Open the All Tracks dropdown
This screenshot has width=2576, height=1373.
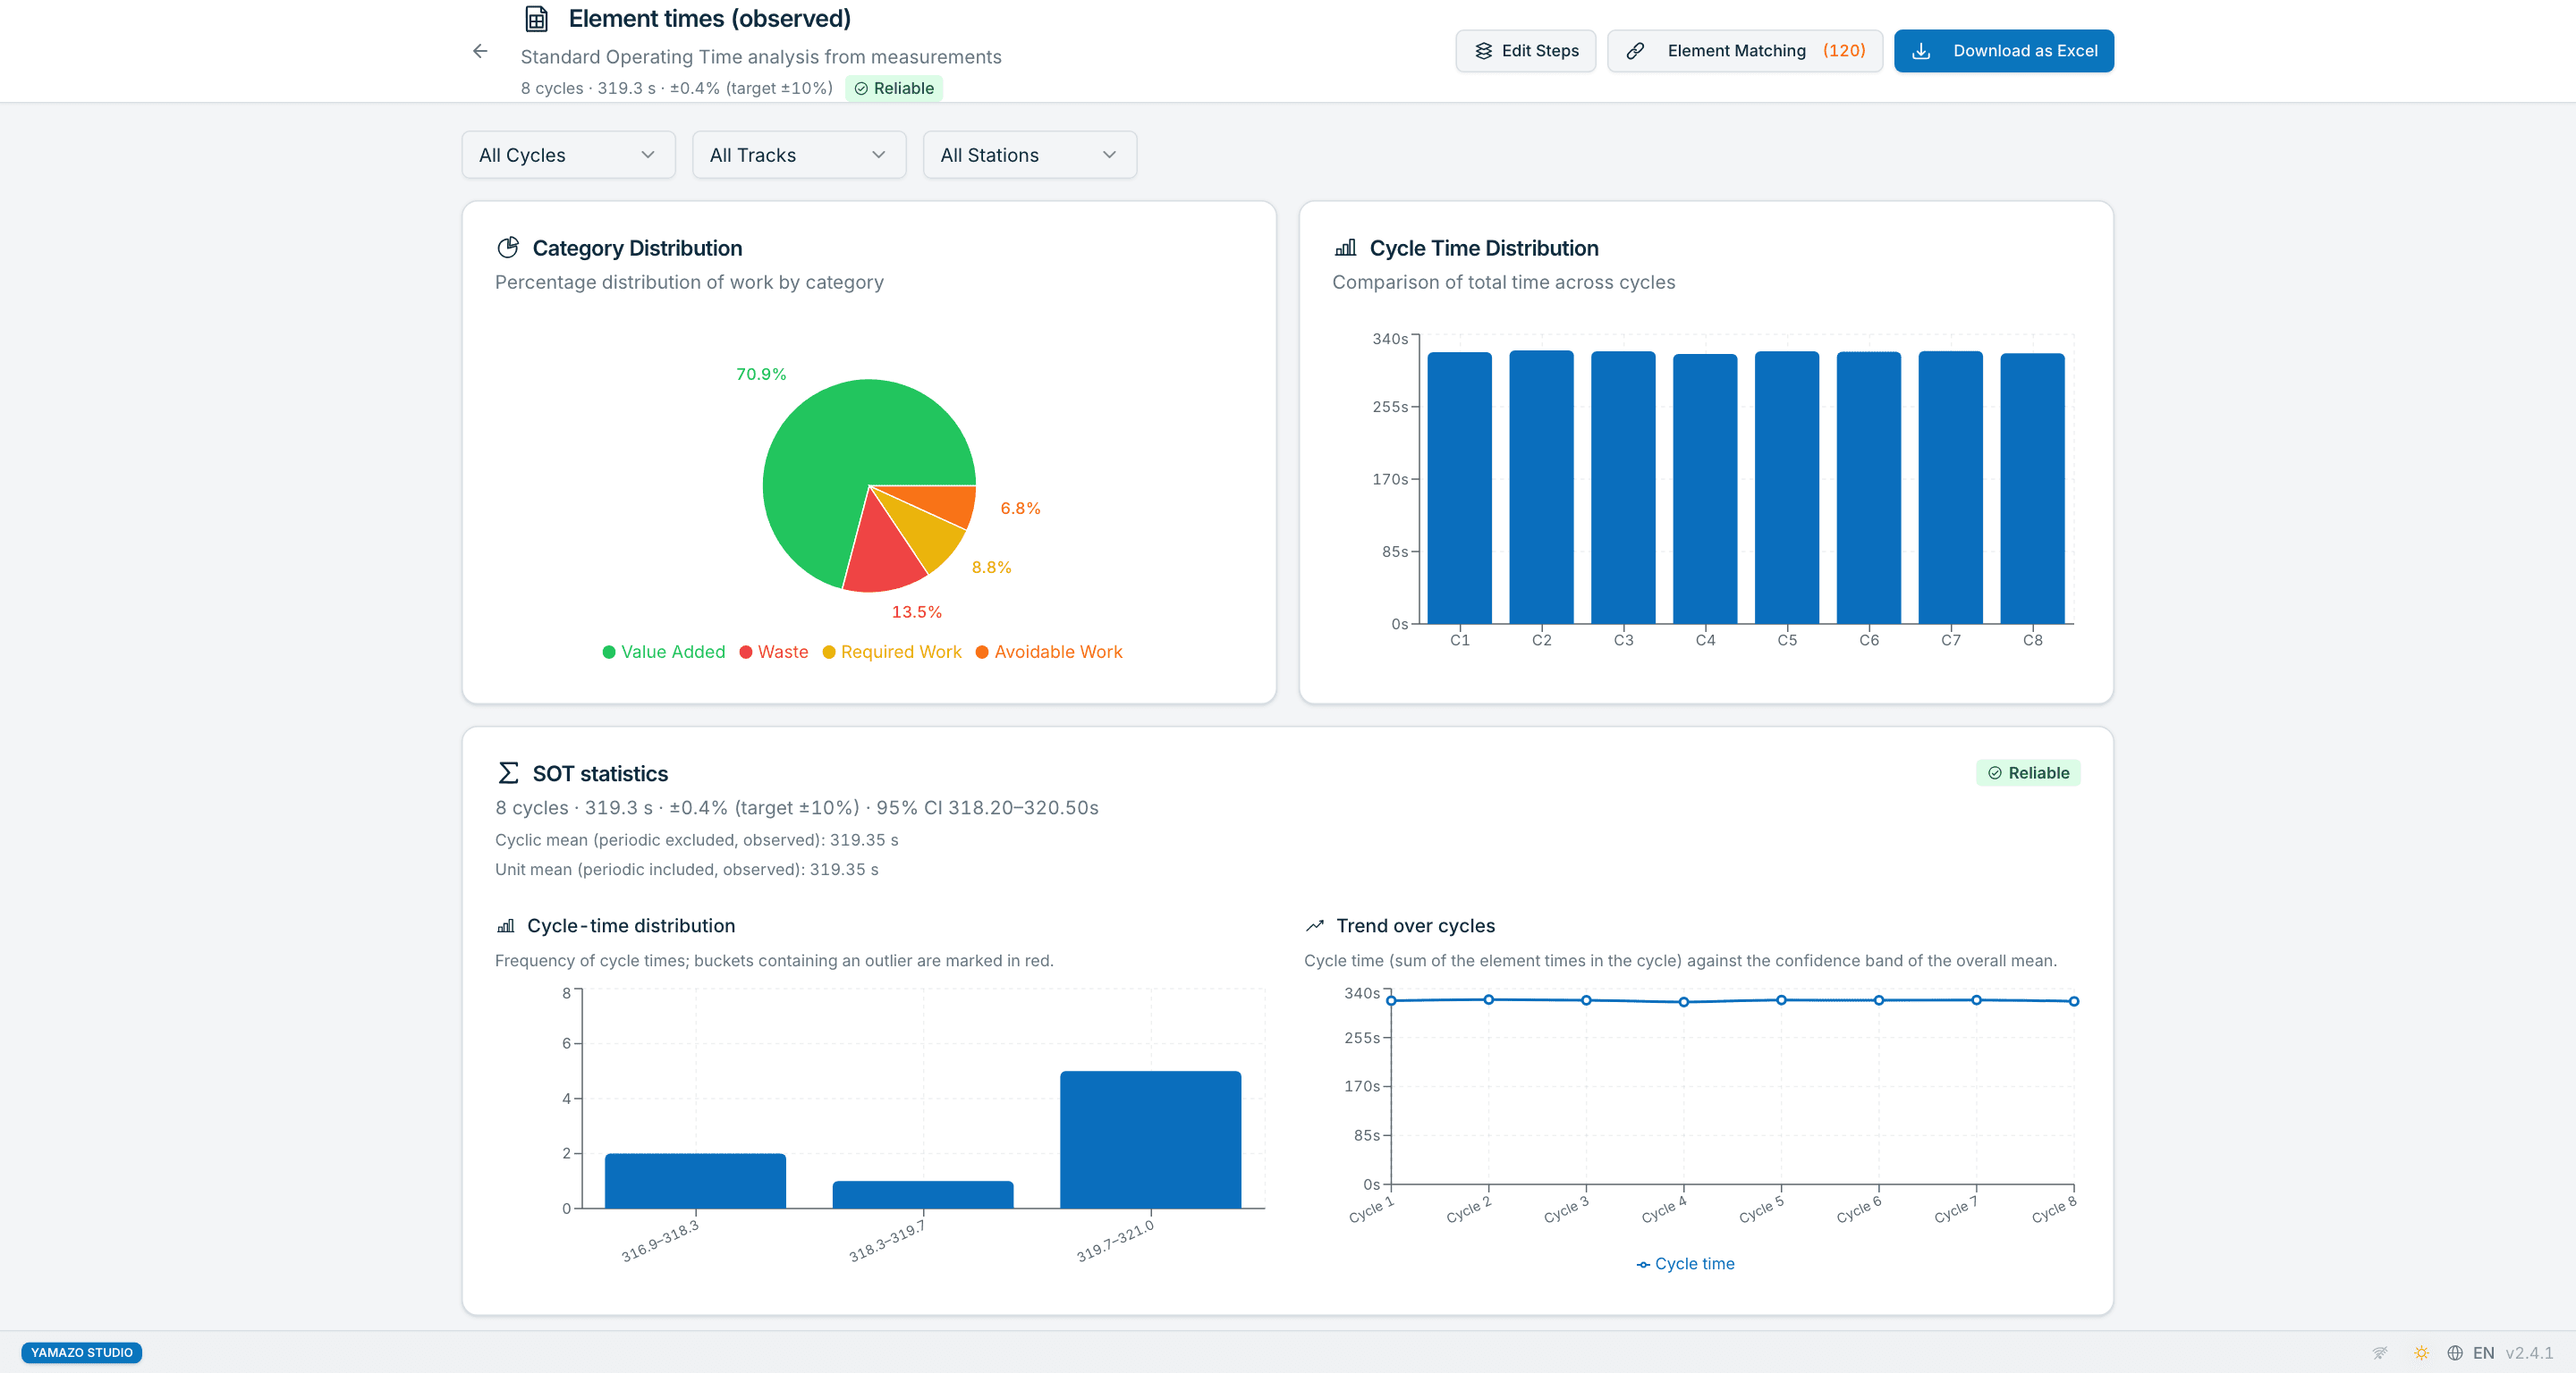[x=799, y=155]
